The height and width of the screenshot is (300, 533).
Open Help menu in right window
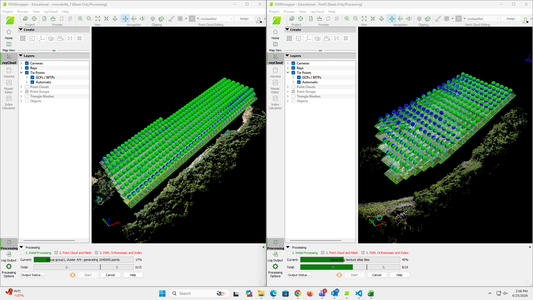point(332,12)
